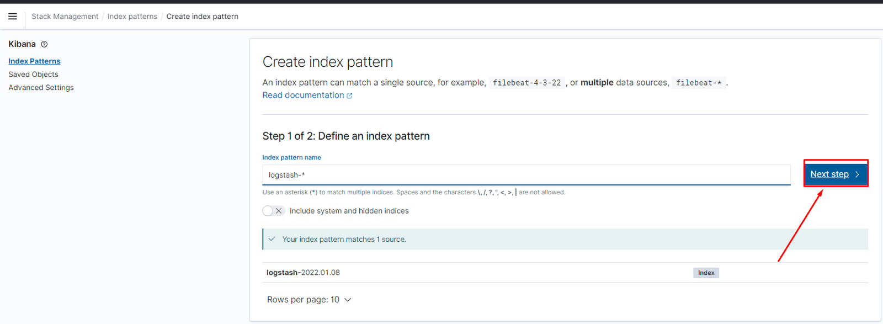The image size is (883, 324).
Task: Open the Rows per page dropdown
Action: tap(309, 300)
